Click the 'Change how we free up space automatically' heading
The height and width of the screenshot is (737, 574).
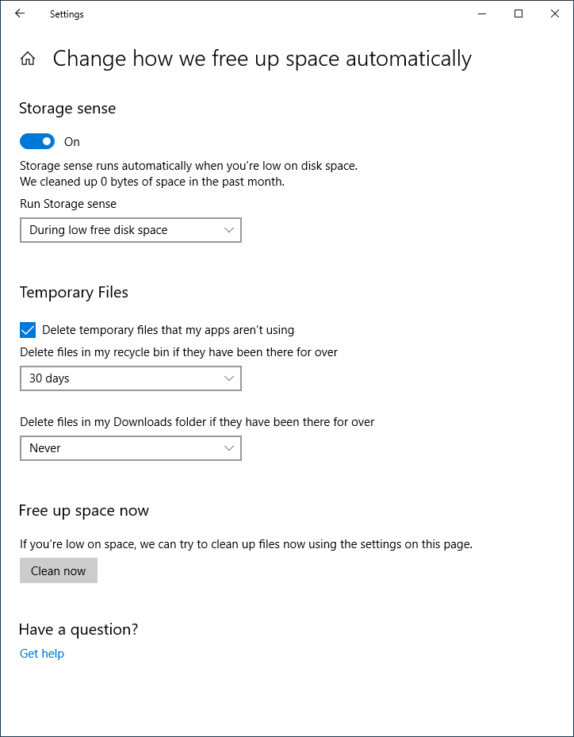[262, 59]
